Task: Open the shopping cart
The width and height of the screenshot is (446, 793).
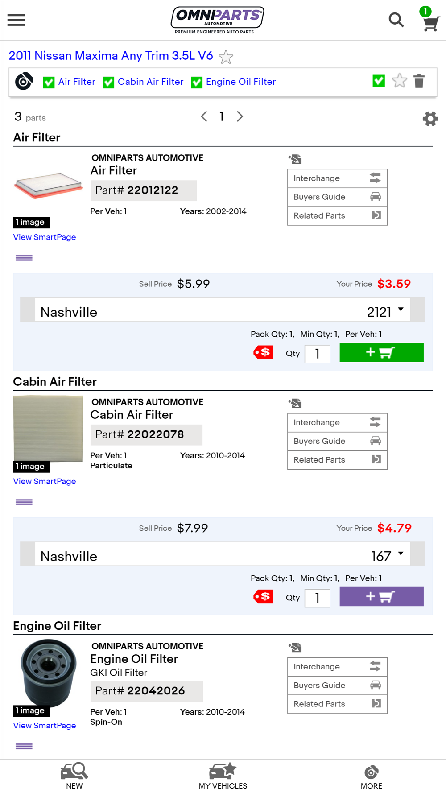Action: [x=430, y=22]
